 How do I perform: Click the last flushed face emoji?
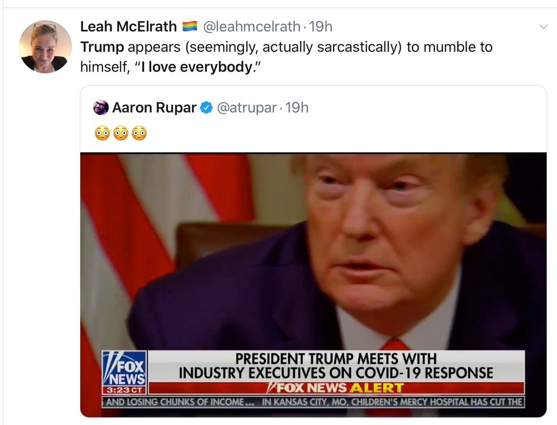(x=139, y=133)
